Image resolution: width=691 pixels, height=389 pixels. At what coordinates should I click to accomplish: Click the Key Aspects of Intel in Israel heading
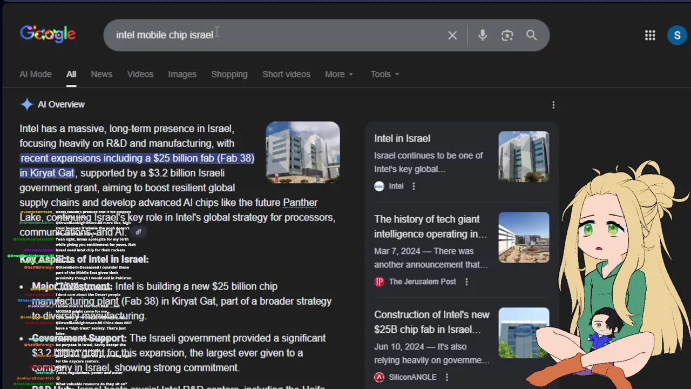84,259
